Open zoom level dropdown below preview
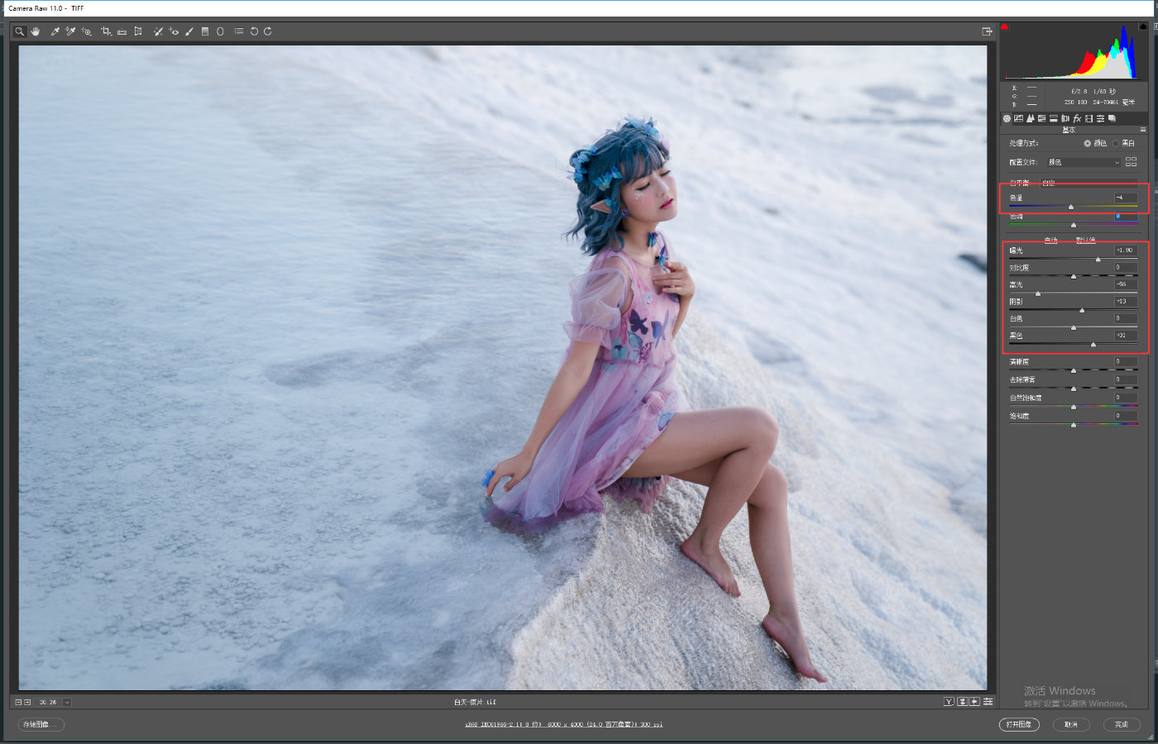Viewport: 1158px width, 744px height. [x=67, y=702]
